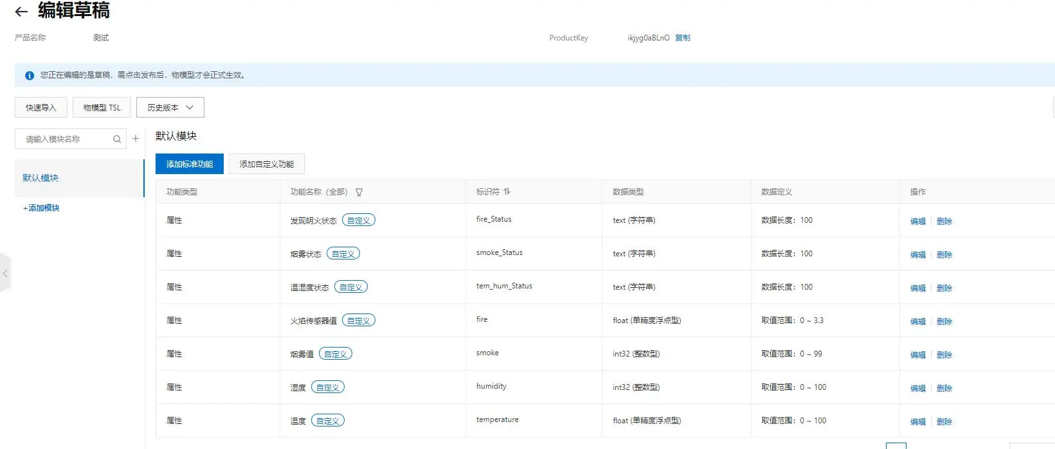Viewport: 1055px width, 449px height.
Task: Click the back arrow beside 编辑草稿
Action: (x=21, y=12)
